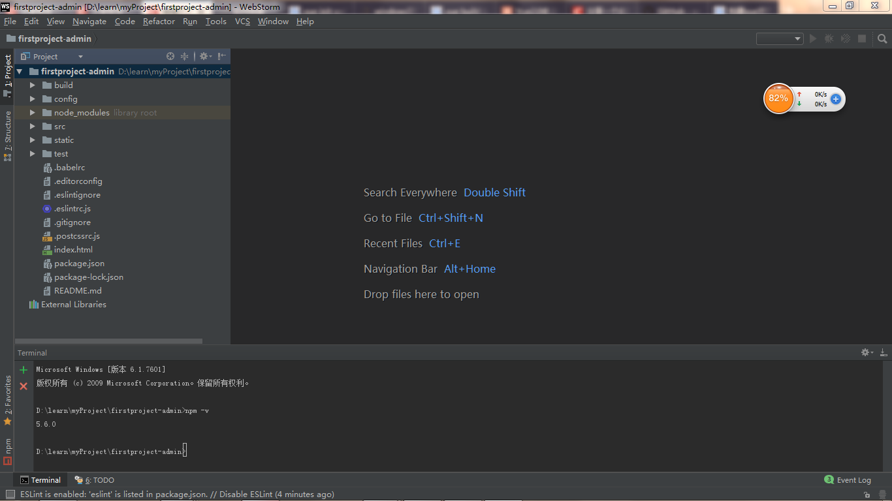Open the 2: Favorites side tool window tab
The width and height of the screenshot is (892, 501).
pos(7,401)
